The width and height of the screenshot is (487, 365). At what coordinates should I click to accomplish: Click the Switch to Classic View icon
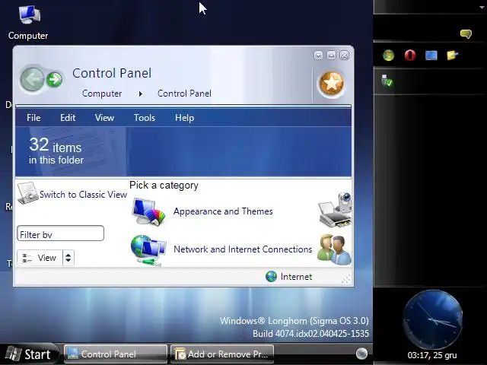tap(27, 193)
